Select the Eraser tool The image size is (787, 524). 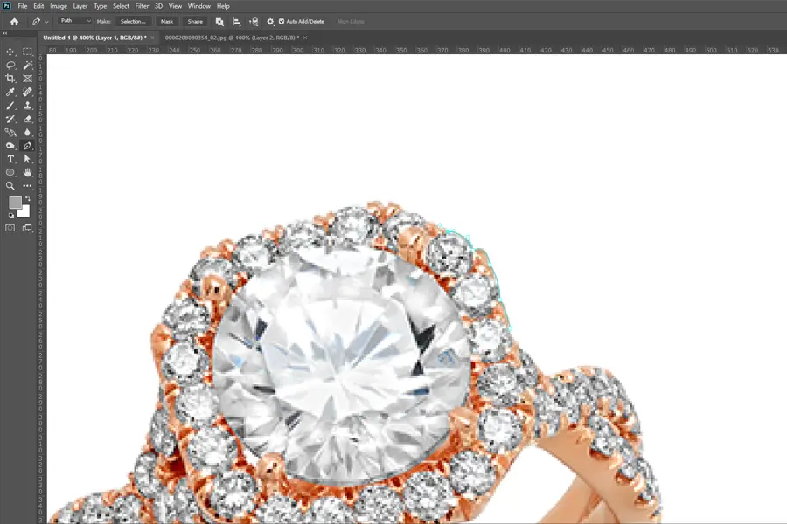[x=28, y=120]
